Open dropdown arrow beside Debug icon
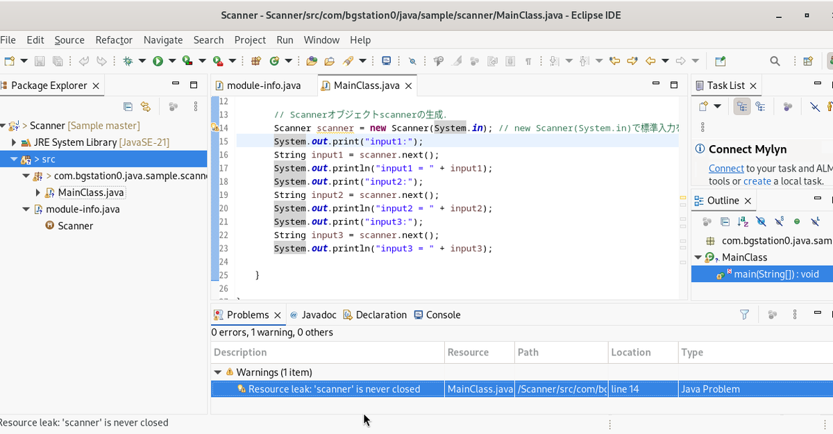 [142, 61]
